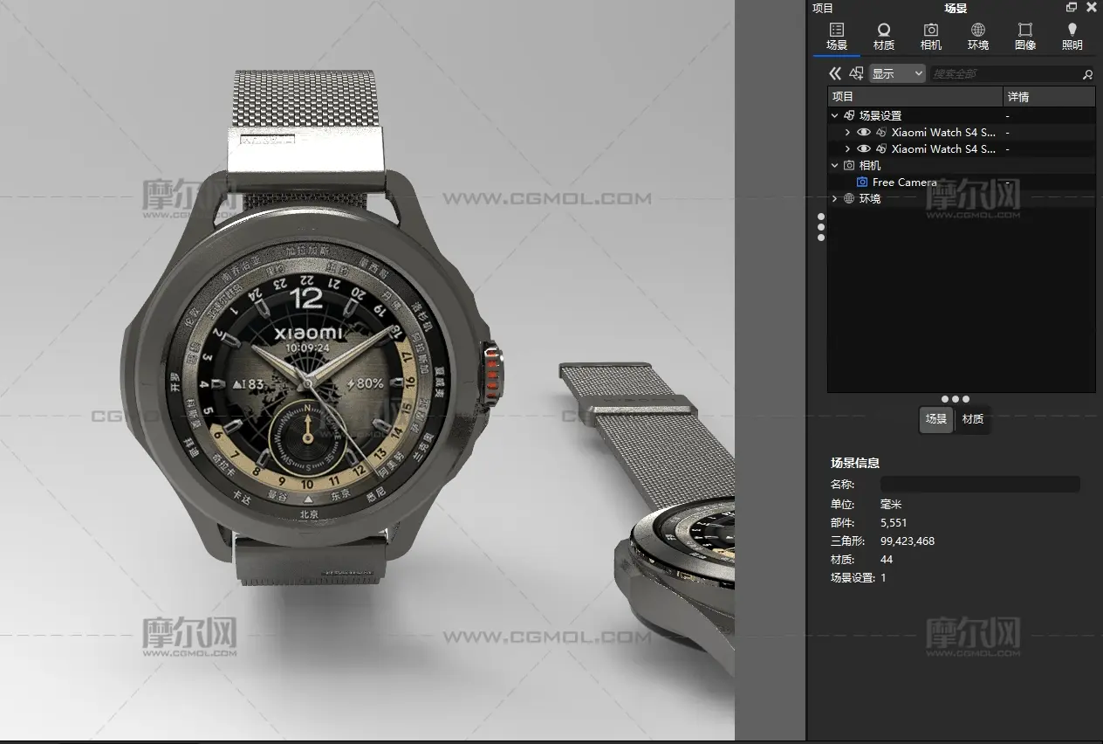Select the Free Camera icon
The height and width of the screenshot is (744, 1103).
coord(862,183)
